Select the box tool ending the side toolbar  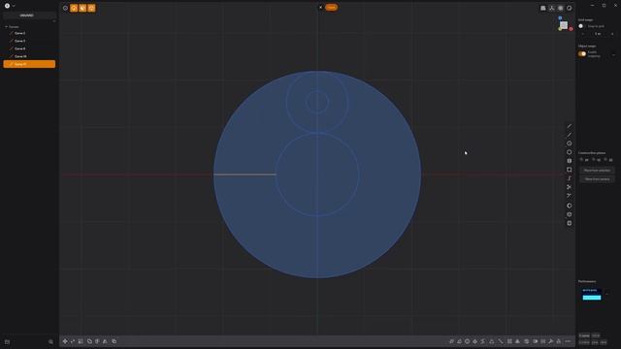coord(570,223)
